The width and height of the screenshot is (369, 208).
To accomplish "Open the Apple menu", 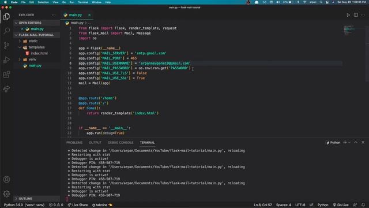I will [x=5, y=2].
